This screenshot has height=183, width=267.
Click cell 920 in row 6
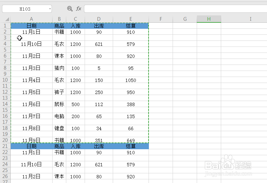pos(131,56)
